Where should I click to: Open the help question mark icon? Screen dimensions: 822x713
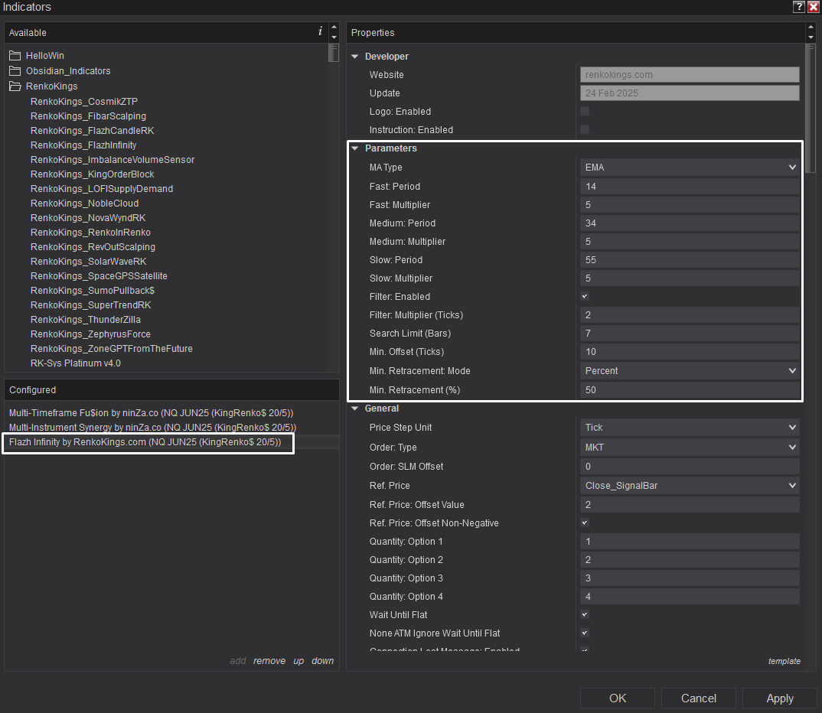click(798, 7)
